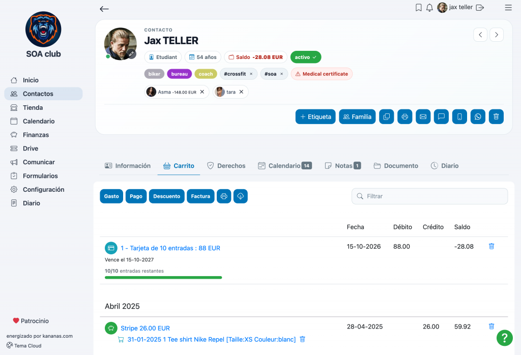Open the chat message button
Viewport: 521px width, 355px height.
[x=441, y=116]
